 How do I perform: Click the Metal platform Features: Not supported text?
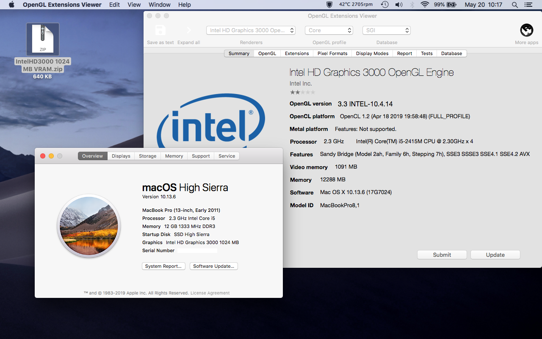click(366, 129)
